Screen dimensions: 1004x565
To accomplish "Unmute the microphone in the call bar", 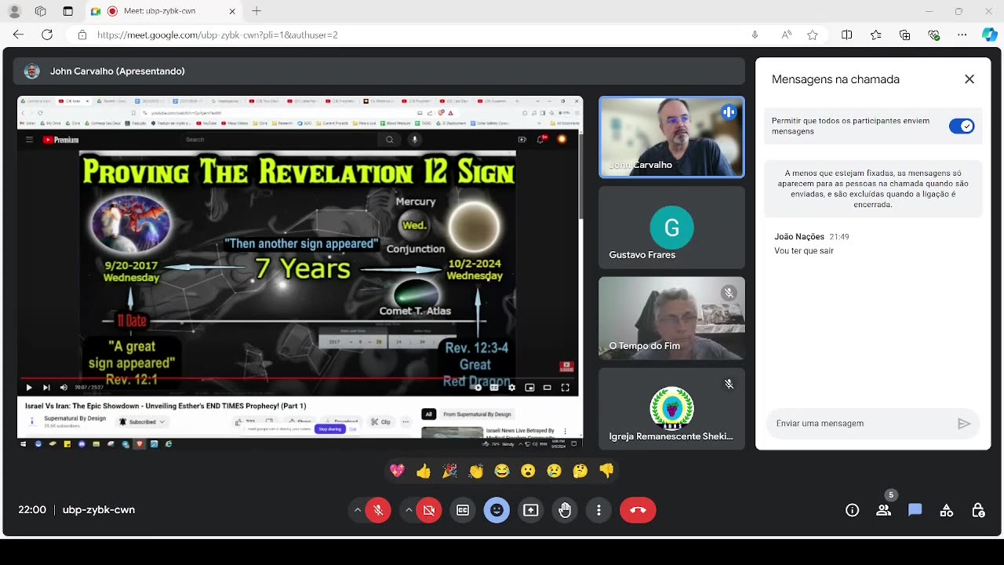I will pyautogui.click(x=378, y=510).
